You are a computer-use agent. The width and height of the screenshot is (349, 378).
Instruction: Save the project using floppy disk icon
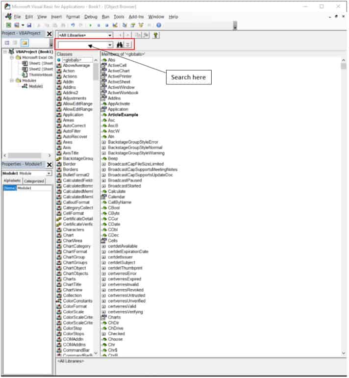click(29, 25)
